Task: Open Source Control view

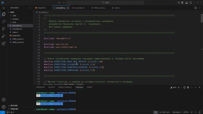Action: (x=3, y=29)
